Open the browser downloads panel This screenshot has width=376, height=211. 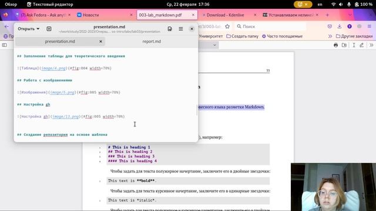[x=340, y=26]
